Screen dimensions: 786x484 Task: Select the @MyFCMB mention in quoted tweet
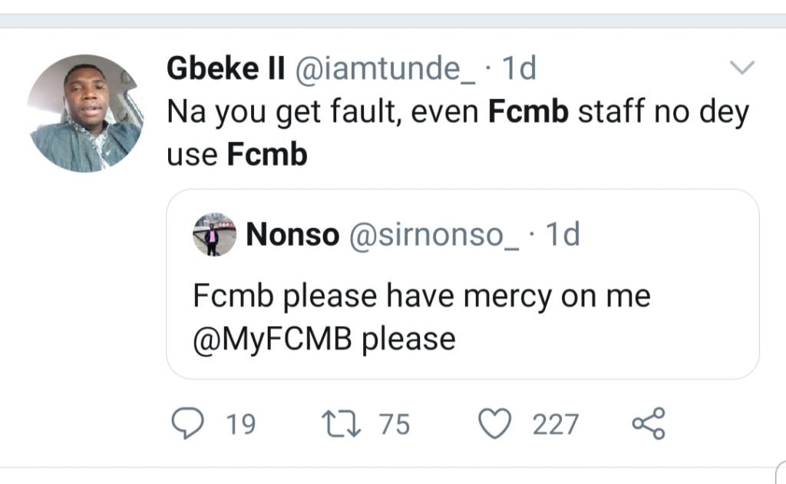273,337
